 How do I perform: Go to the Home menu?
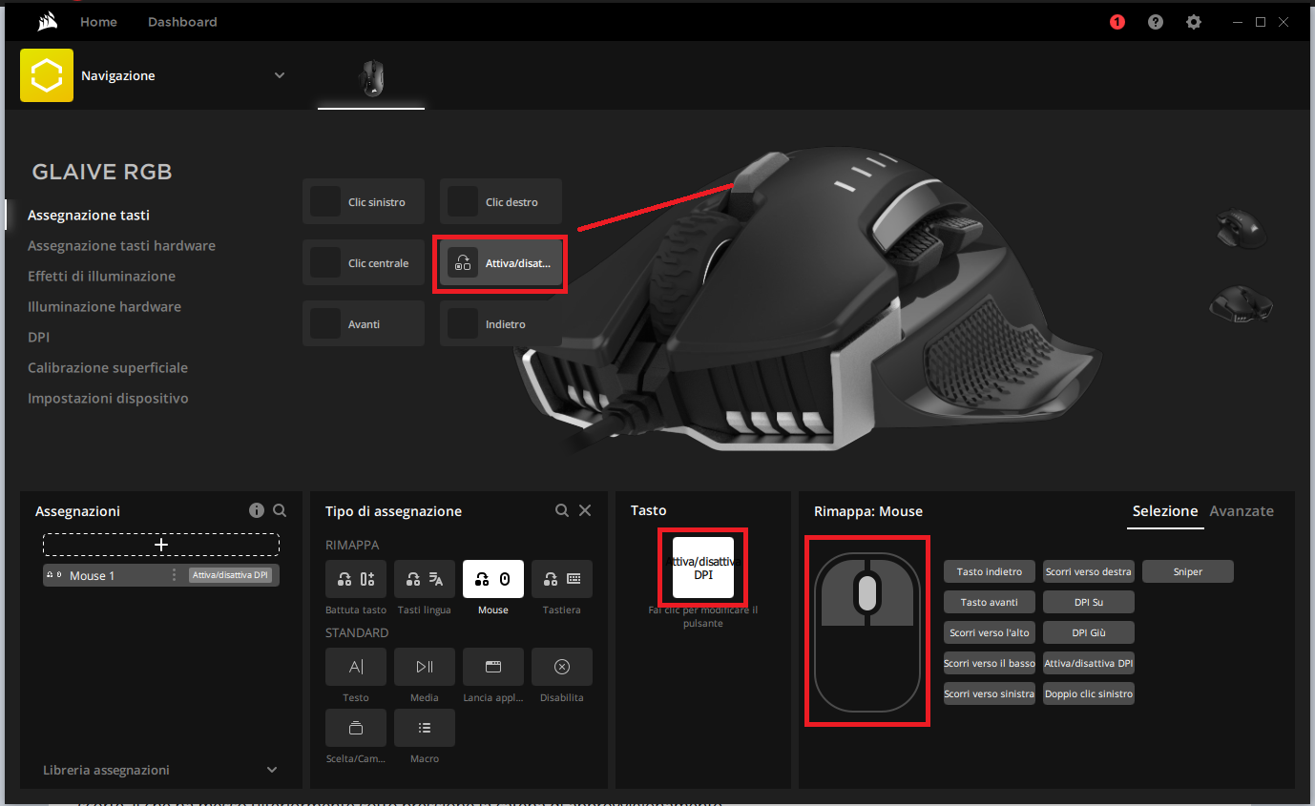coord(98,22)
